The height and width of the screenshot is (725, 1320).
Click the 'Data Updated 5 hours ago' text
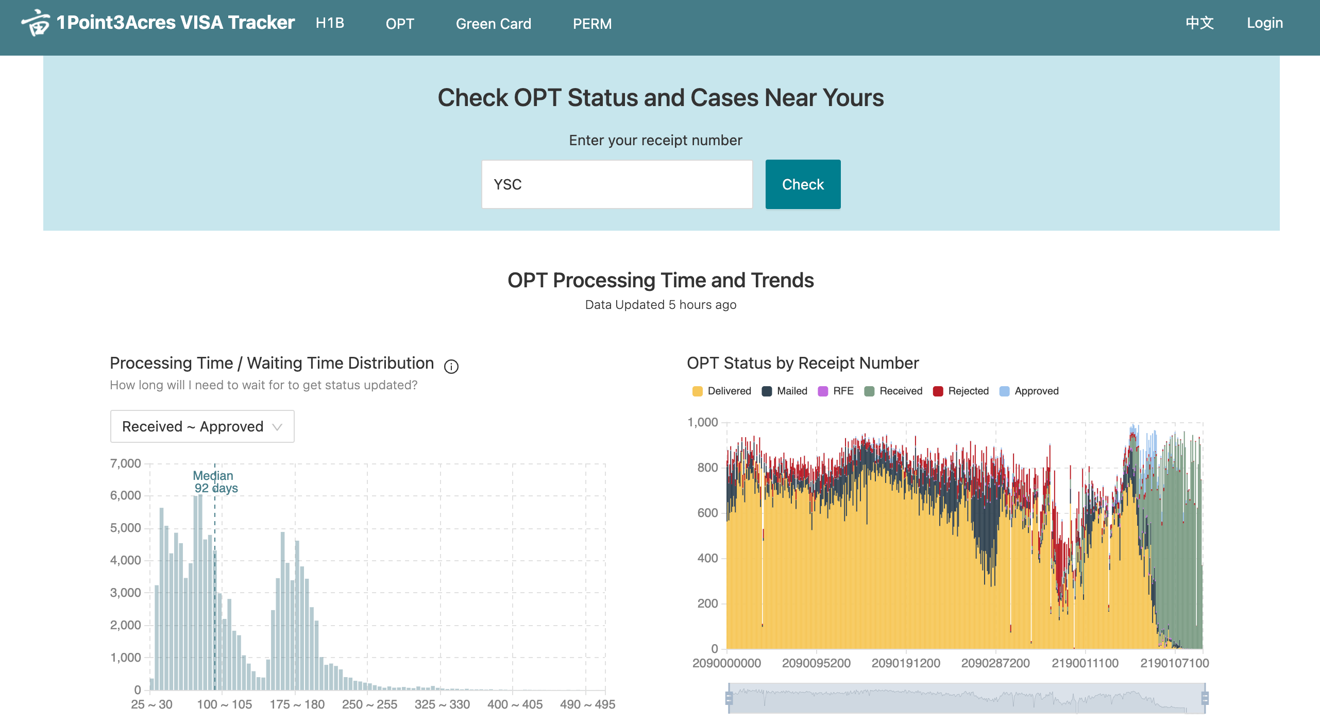(661, 305)
